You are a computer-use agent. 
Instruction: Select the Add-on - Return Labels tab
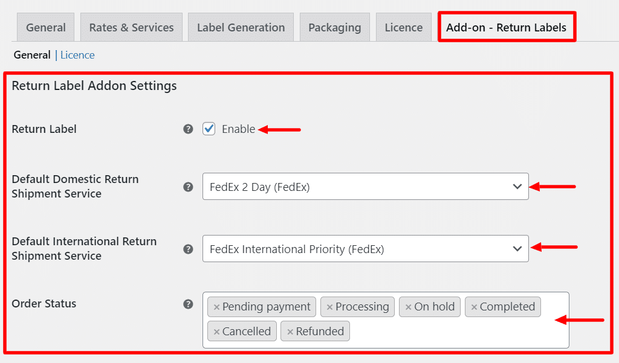pyautogui.click(x=507, y=27)
